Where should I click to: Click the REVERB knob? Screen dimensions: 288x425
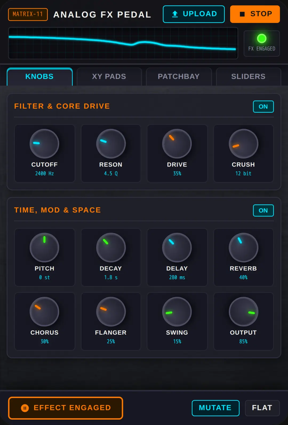pyautogui.click(x=243, y=248)
